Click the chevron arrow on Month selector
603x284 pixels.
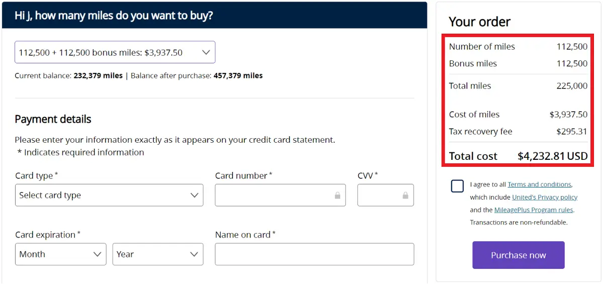[x=97, y=254]
